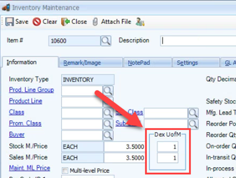This screenshot has height=178, width=236.
Task: Click the Stock M. unit field showing EACH
Action: pyautogui.click(x=82, y=147)
